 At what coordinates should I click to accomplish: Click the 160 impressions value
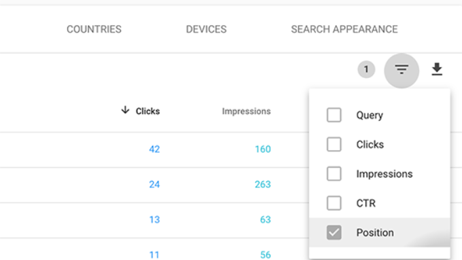point(263,149)
